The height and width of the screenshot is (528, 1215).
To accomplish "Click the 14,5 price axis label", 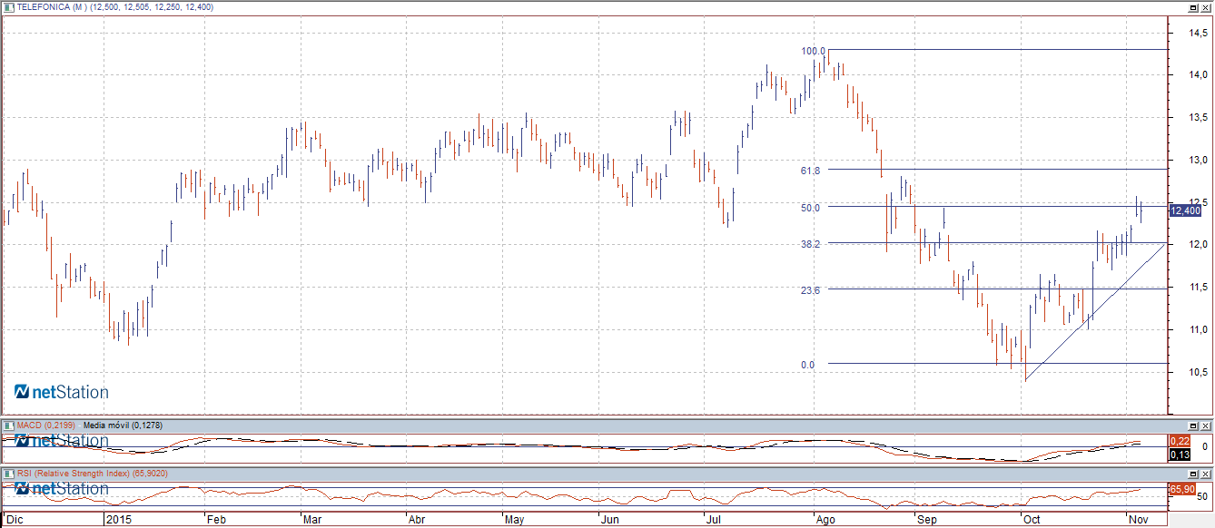I will point(1199,33).
